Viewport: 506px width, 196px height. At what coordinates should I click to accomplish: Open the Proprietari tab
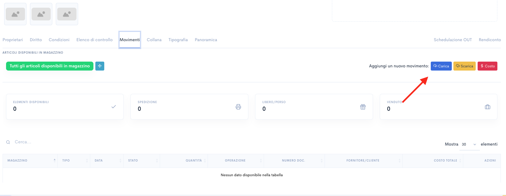(x=13, y=40)
